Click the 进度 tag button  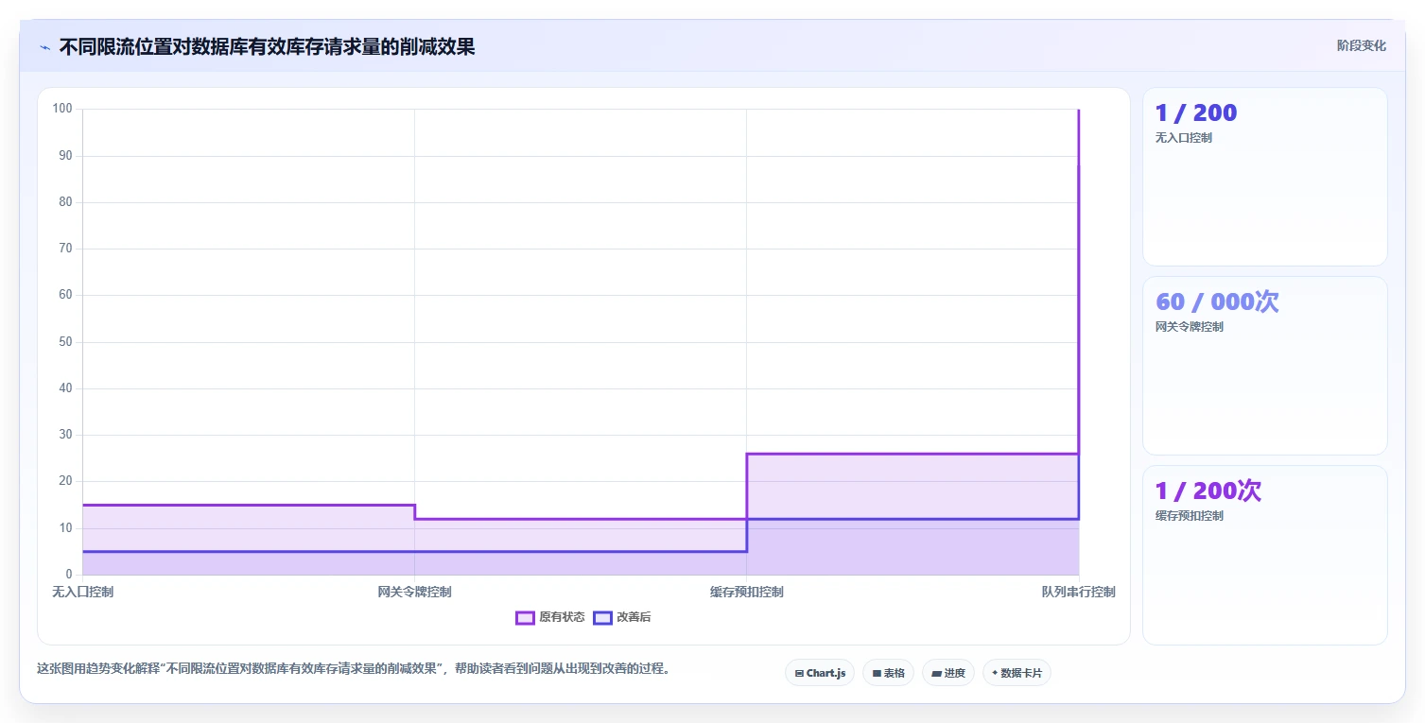948,673
